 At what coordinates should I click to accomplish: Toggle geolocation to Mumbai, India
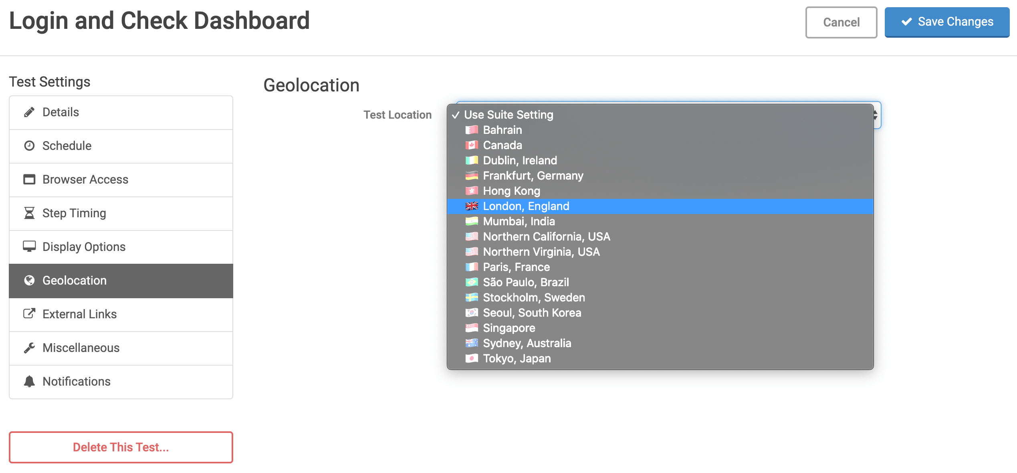tap(518, 220)
